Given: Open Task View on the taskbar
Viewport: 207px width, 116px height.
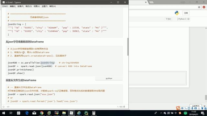Looking at the screenshot, I should (11, 113).
